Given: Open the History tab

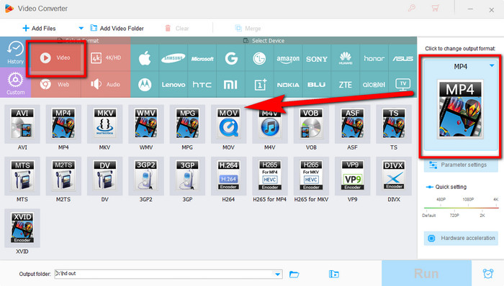Looking at the screenshot, I should pyautogui.click(x=15, y=52).
